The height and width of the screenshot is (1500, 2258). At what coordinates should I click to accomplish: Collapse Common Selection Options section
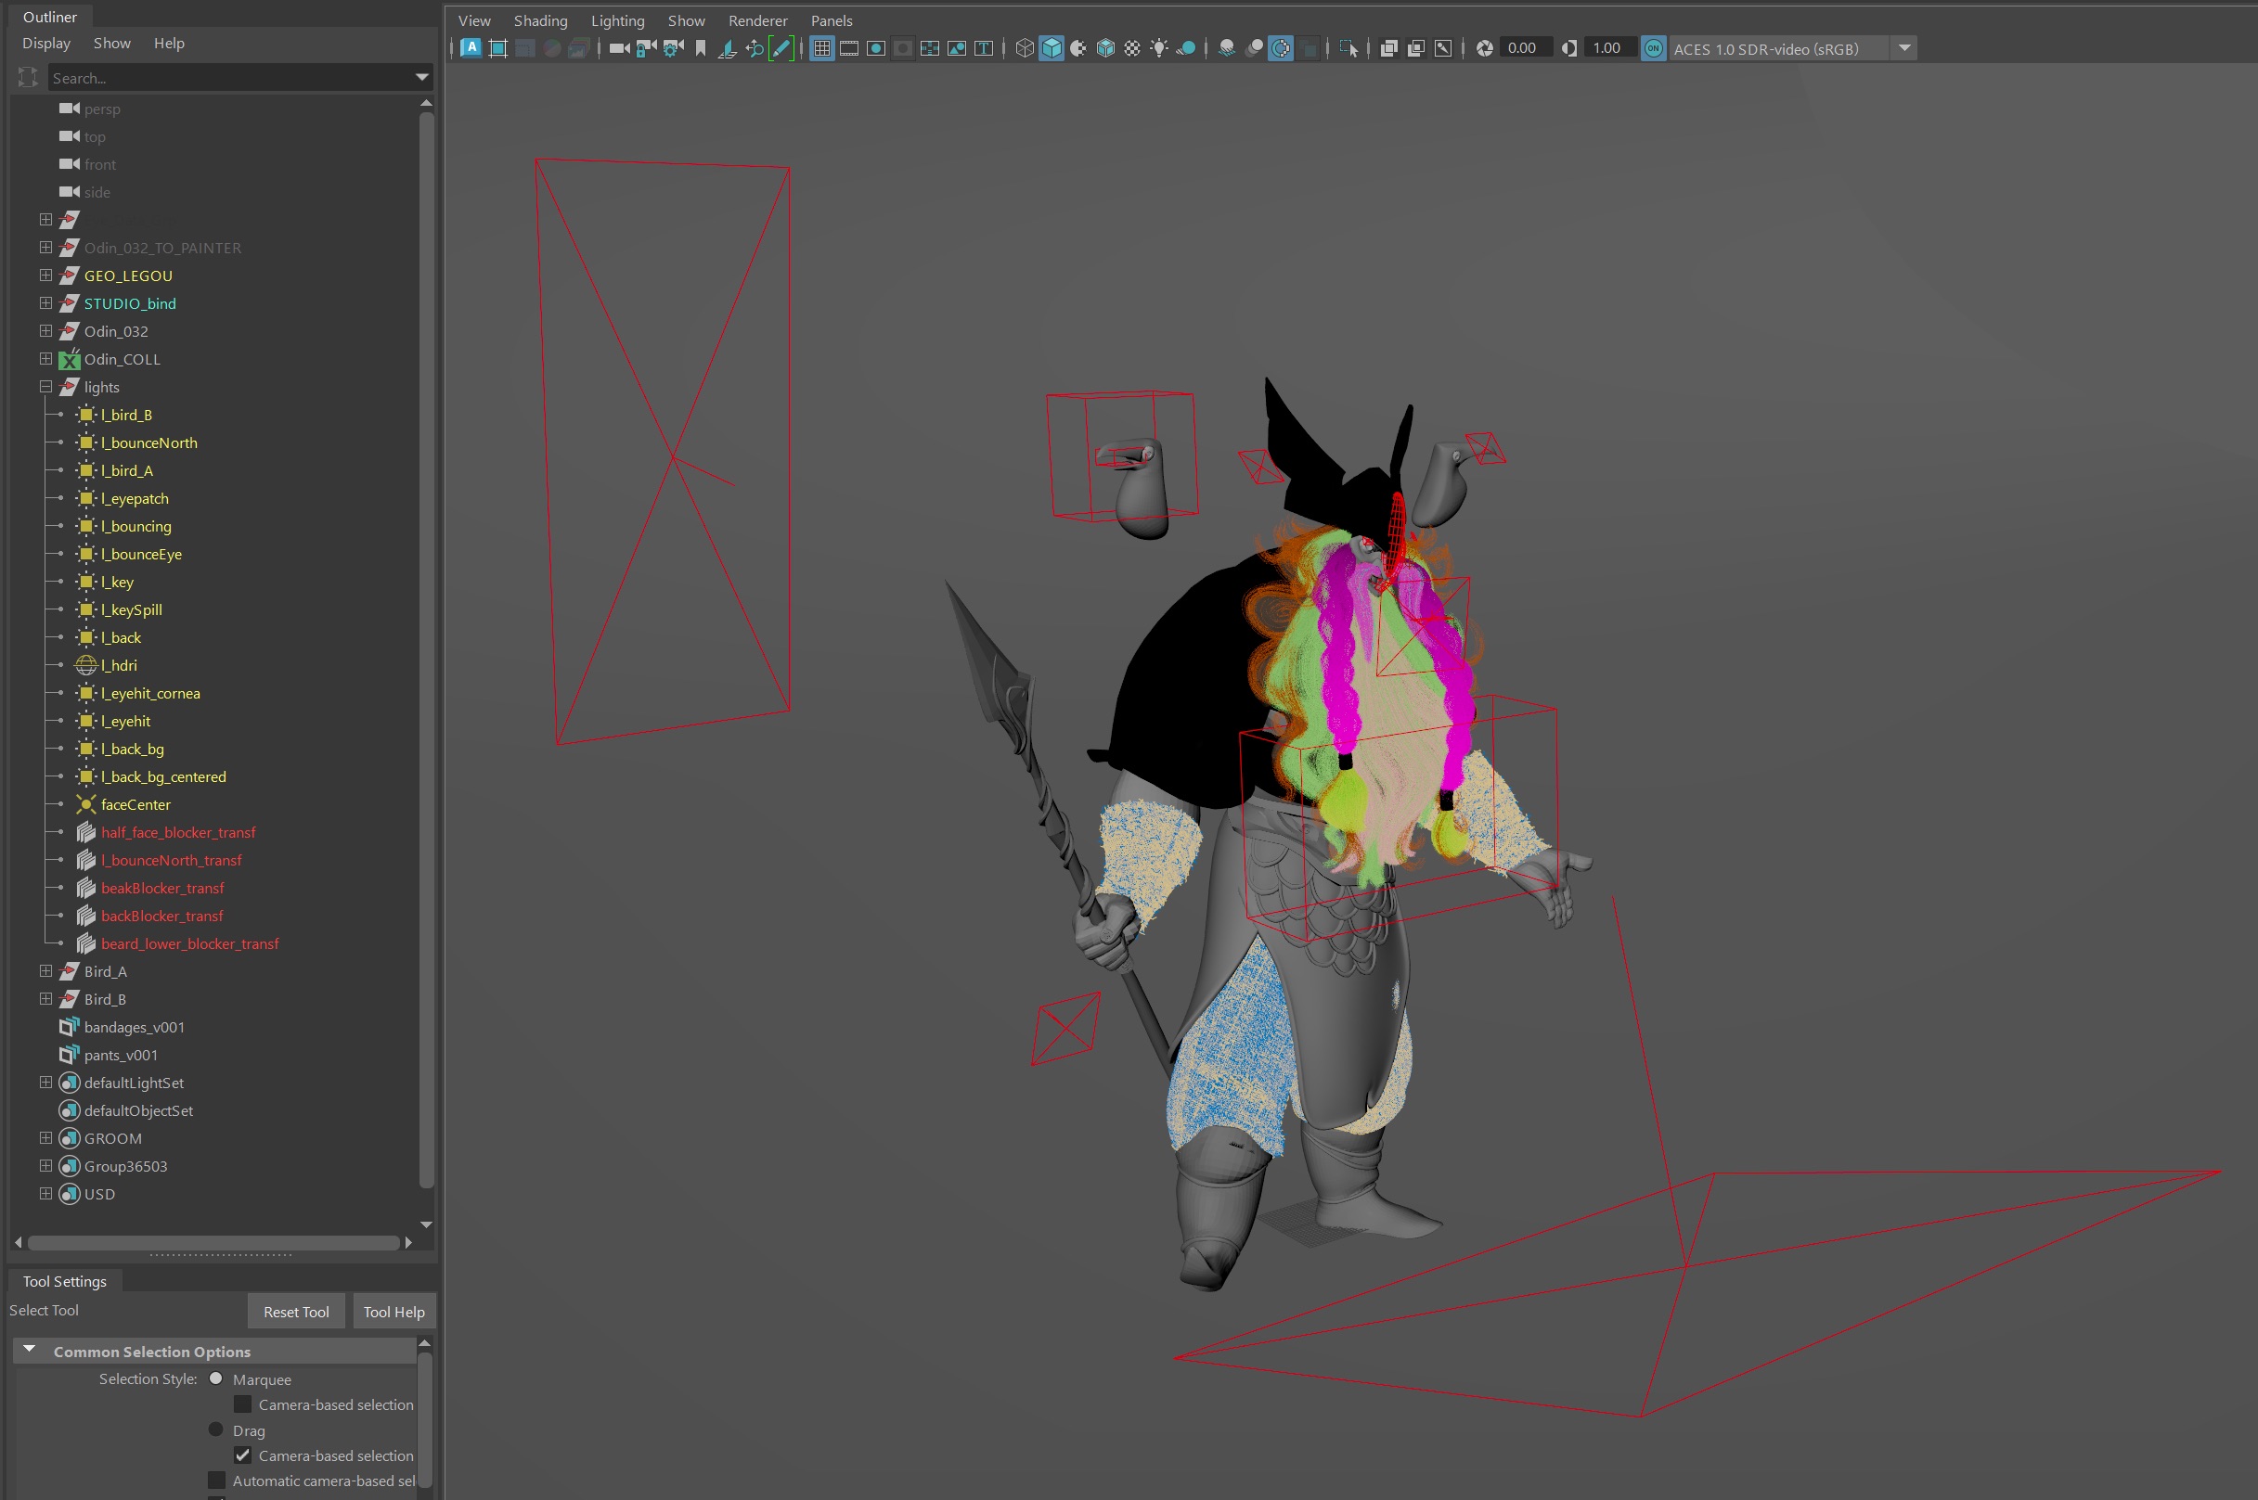click(30, 1350)
